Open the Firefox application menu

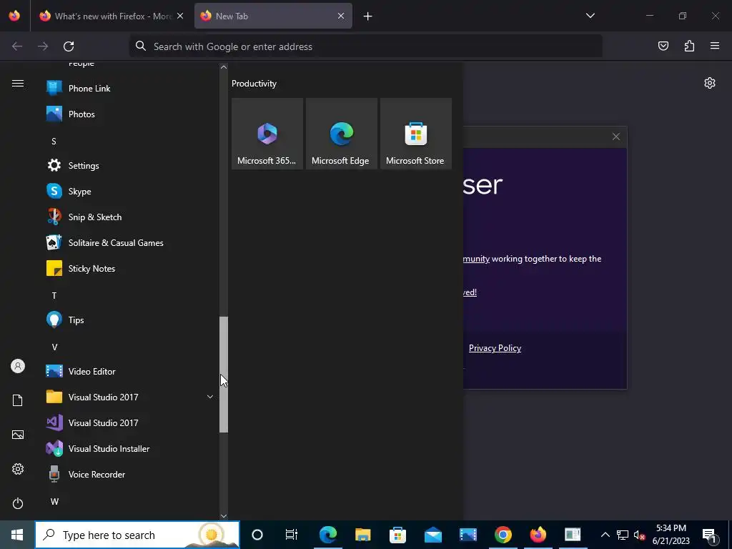coord(715,46)
